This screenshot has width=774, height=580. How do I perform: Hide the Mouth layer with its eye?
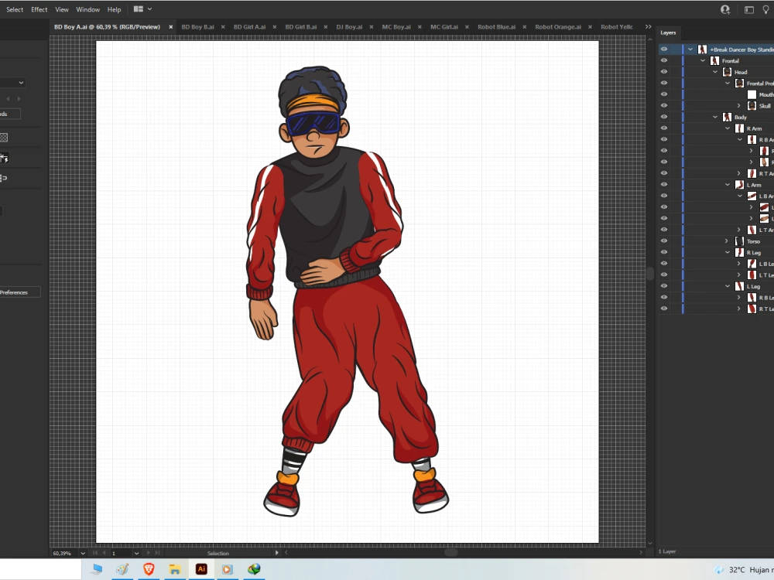(x=664, y=94)
